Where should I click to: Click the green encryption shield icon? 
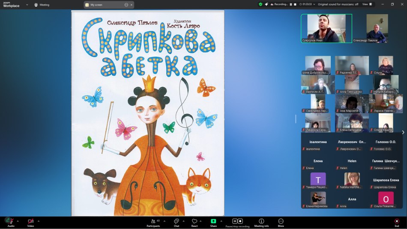260,4
